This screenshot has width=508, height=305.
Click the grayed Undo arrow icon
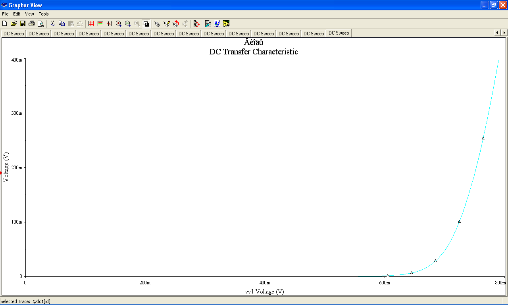(80, 24)
